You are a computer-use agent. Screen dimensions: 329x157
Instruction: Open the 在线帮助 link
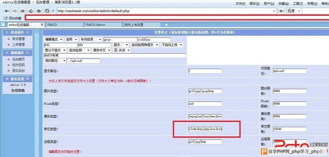point(18,90)
